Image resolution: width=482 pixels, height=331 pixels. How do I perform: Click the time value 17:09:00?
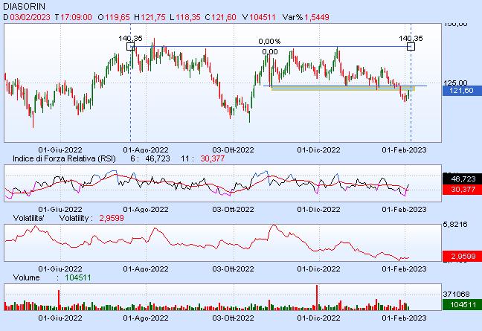[76, 17]
